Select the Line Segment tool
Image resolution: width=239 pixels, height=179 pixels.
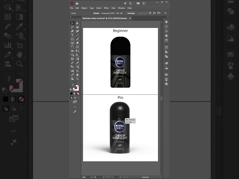click(x=77, y=35)
